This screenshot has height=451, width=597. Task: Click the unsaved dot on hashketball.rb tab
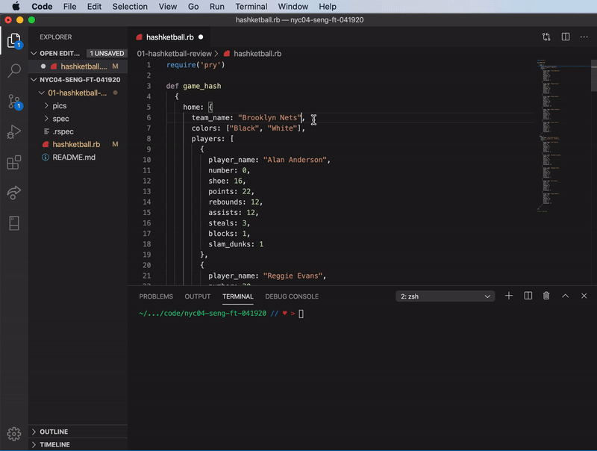[201, 37]
